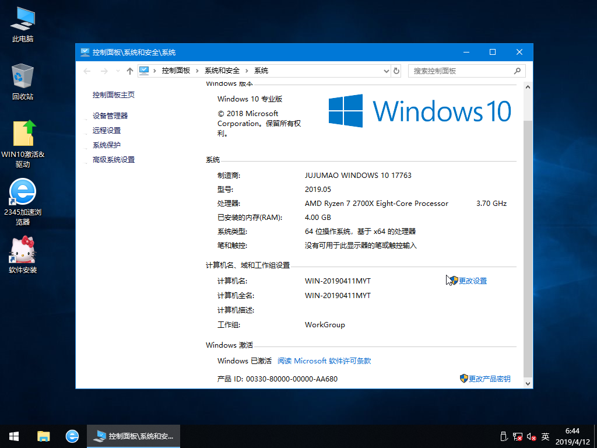Open the Windows Start menu
This screenshot has width=597, height=448.
pos(14,436)
